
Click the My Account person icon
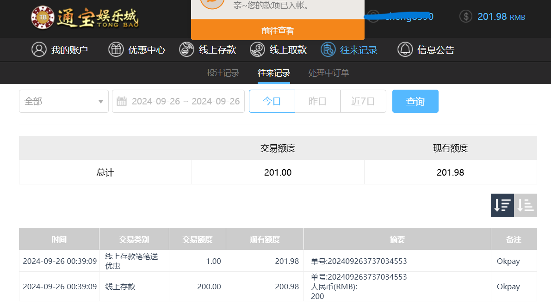click(39, 49)
